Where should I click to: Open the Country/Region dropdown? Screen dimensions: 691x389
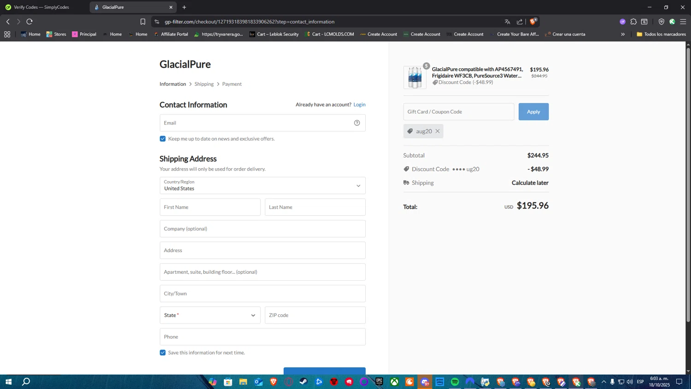263,186
